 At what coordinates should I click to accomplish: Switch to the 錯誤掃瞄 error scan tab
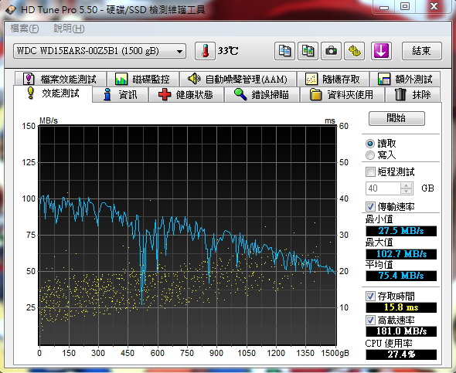point(262,95)
